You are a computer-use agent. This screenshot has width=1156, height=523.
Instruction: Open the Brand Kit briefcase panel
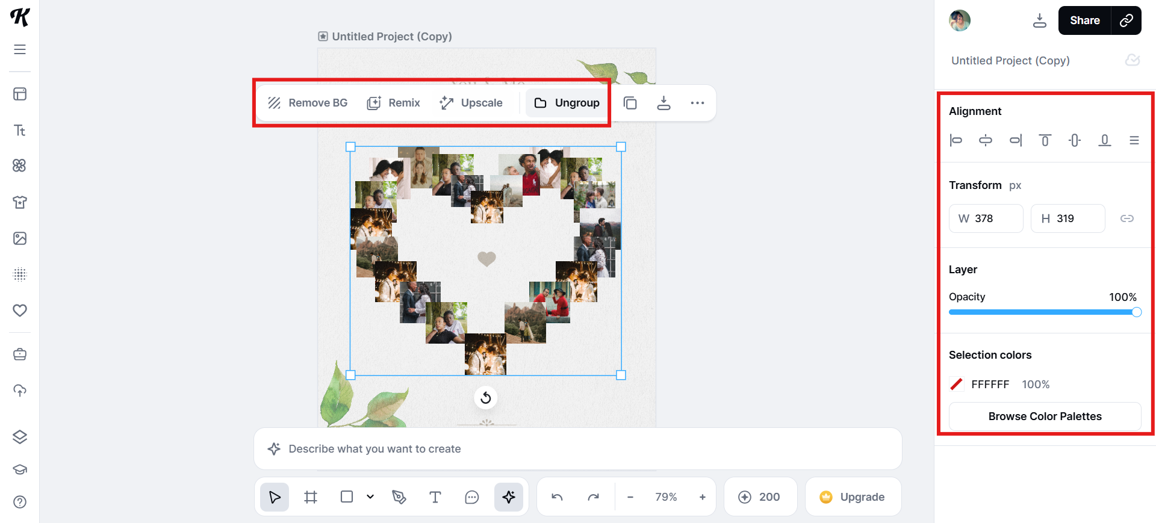point(20,354)
